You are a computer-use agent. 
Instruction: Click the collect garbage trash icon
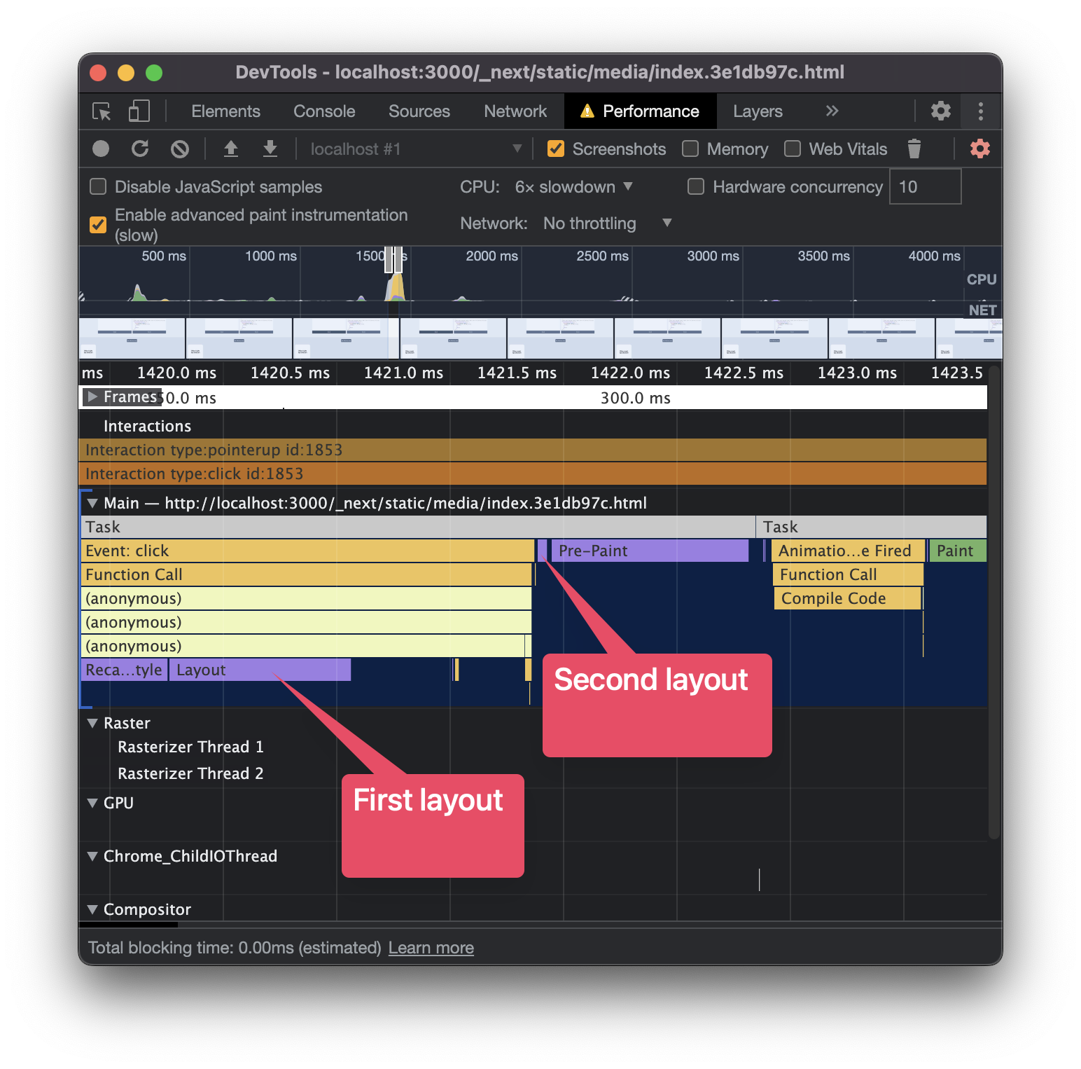click(914, 149)
